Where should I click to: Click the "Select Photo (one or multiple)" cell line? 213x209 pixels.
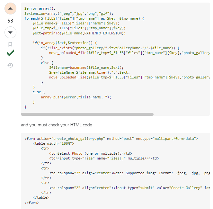[x=91, y=153]
